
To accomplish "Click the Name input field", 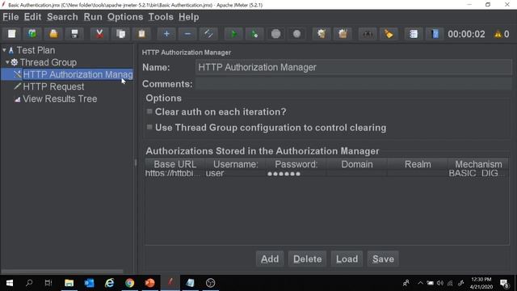I will pyautogui.click(x=354, y=67).
